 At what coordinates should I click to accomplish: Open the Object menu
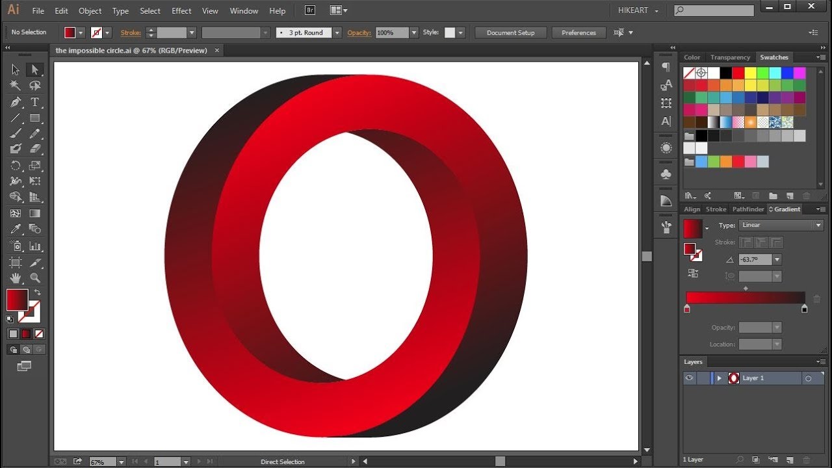click(x=90, y=11)
